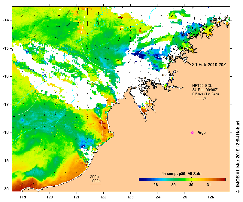This screenshot has width=243, height=202.
Task: Click the latitude label -19
Action: (x=6, y=161)
